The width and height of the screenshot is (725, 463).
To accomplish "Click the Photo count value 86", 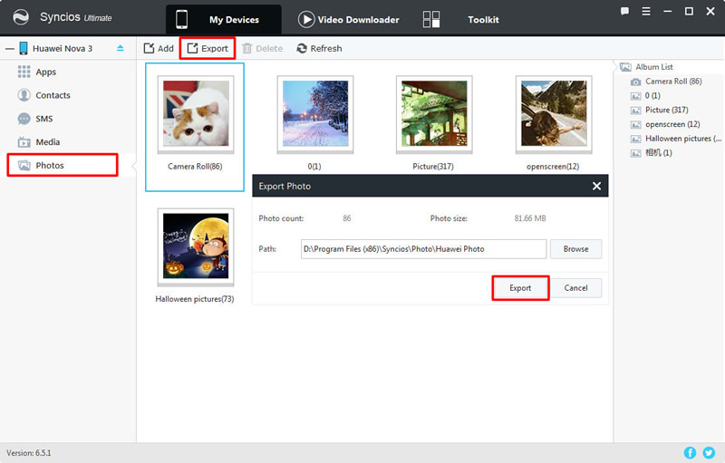I will tap(347, 218).
